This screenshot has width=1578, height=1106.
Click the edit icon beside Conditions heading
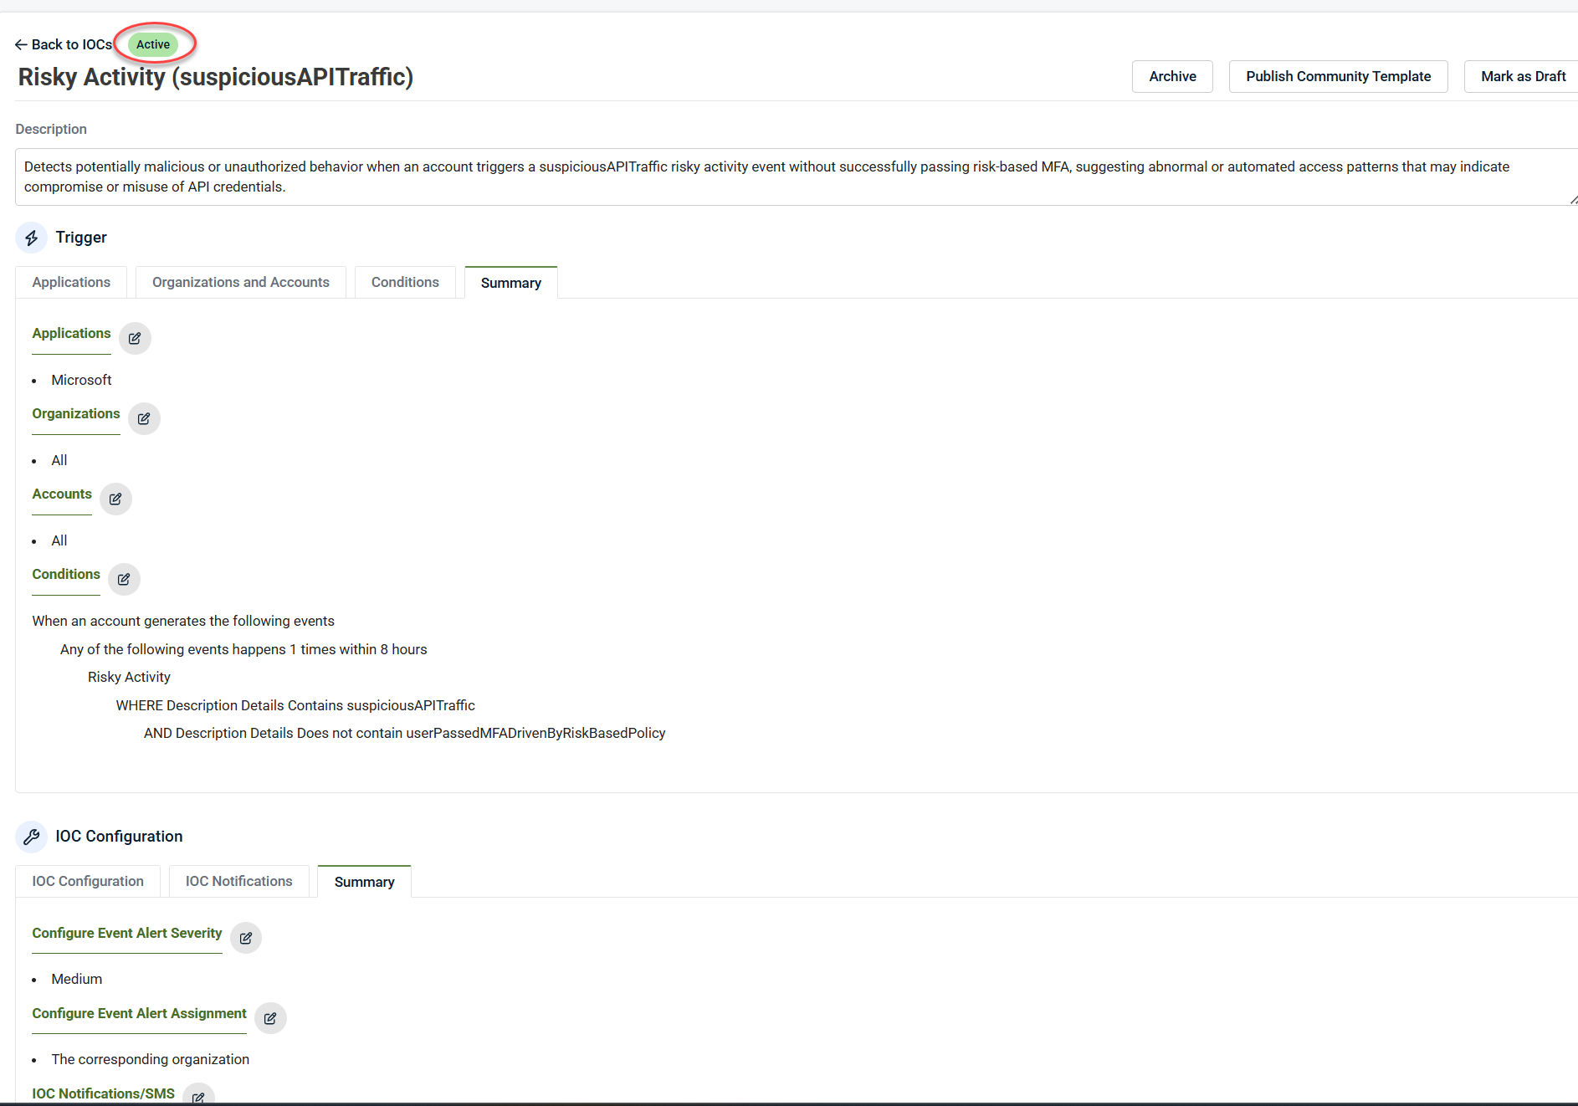[124, 580]
